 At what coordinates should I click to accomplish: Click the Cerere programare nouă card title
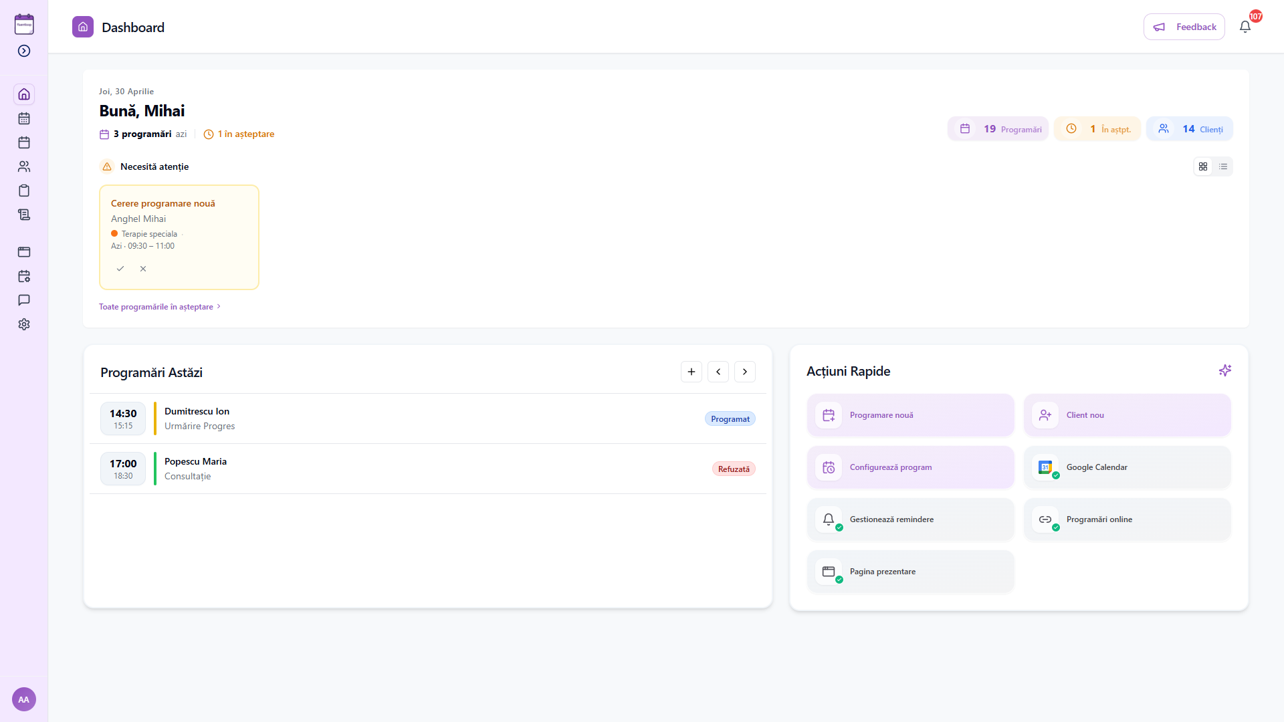coord(163,204)
